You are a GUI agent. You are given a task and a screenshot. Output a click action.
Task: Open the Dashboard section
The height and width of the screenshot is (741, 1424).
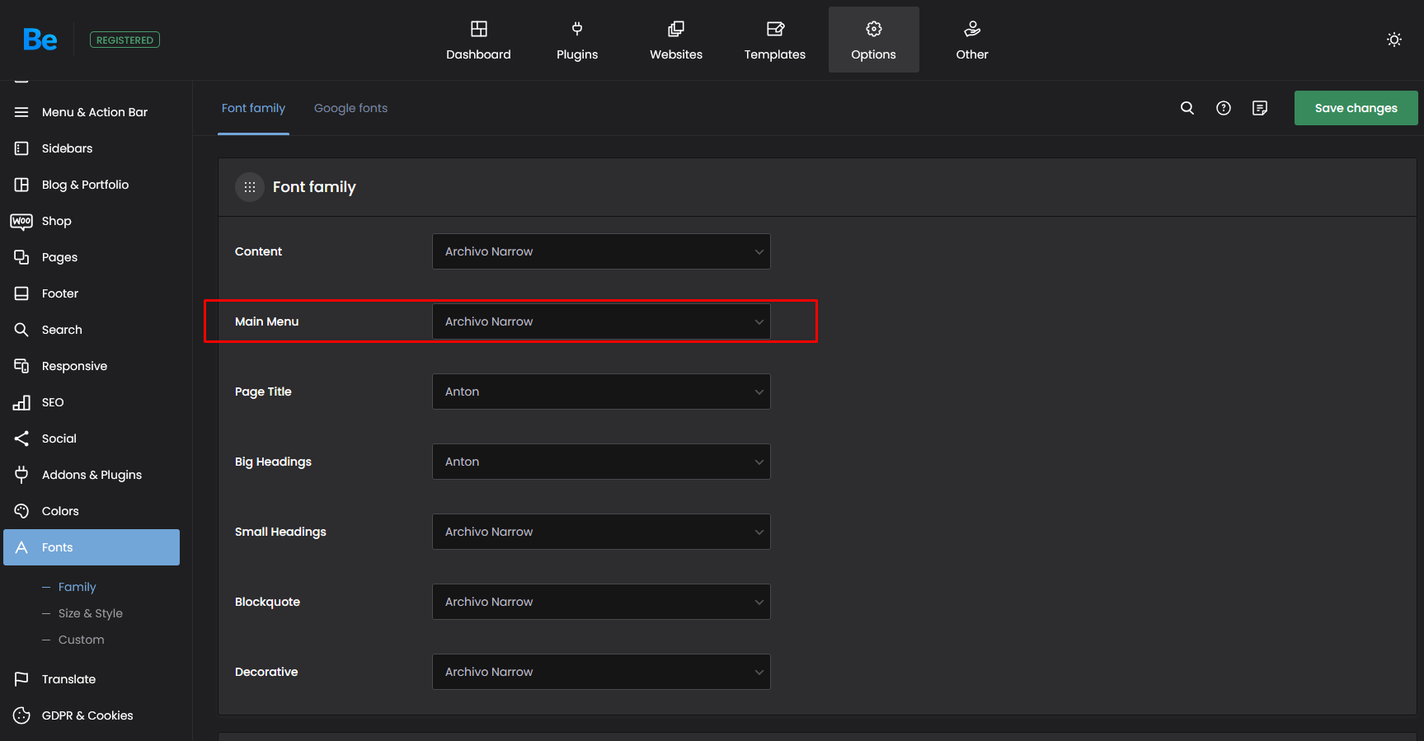(478, 40)
